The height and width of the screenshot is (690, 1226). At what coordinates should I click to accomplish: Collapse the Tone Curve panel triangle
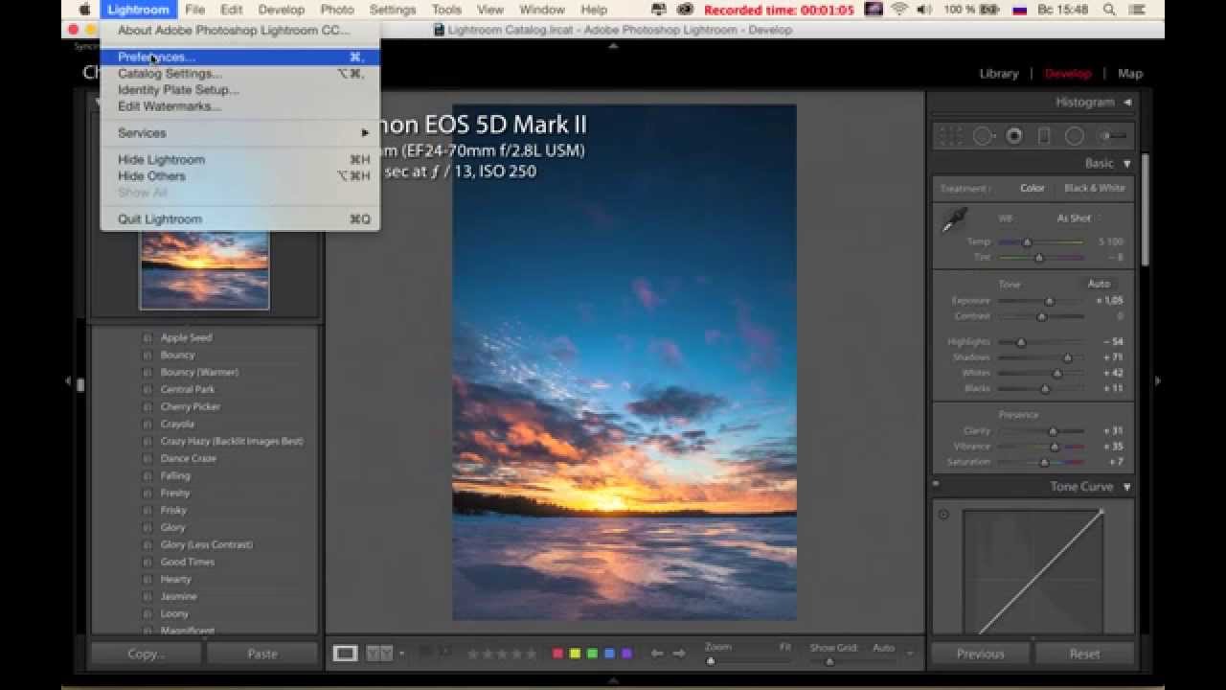pyautogui.click(x=1127, y=487)
